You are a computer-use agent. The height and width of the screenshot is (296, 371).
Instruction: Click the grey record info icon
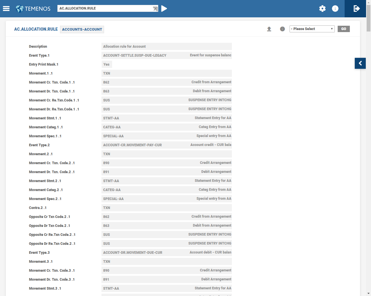282,29
